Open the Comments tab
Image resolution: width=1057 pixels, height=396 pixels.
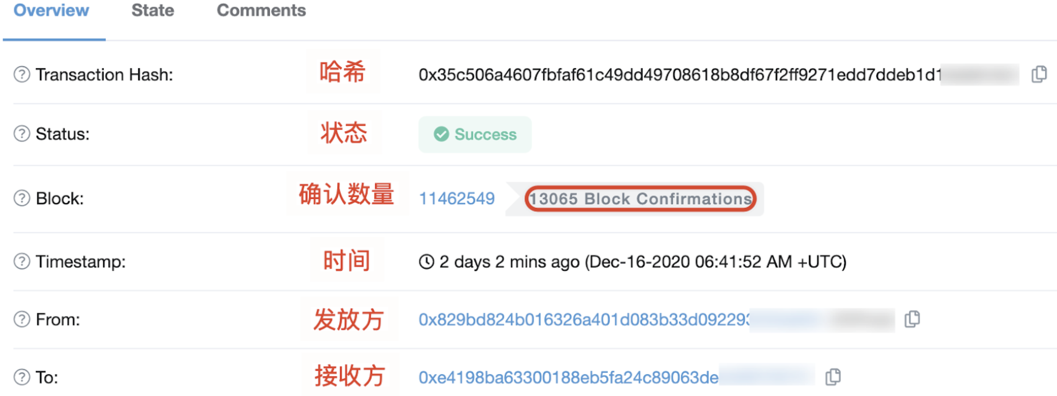click(261, 10)
